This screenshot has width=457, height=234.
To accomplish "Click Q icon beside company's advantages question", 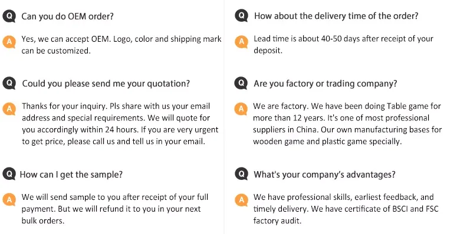I will tap(241, 174).
